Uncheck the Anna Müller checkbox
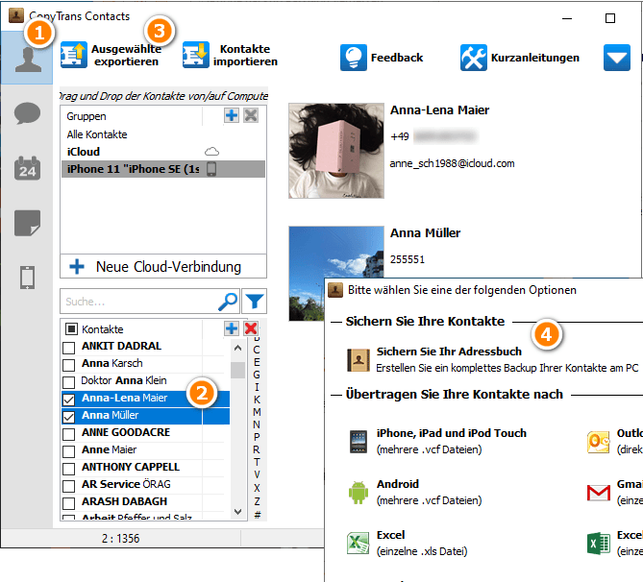 68,417
